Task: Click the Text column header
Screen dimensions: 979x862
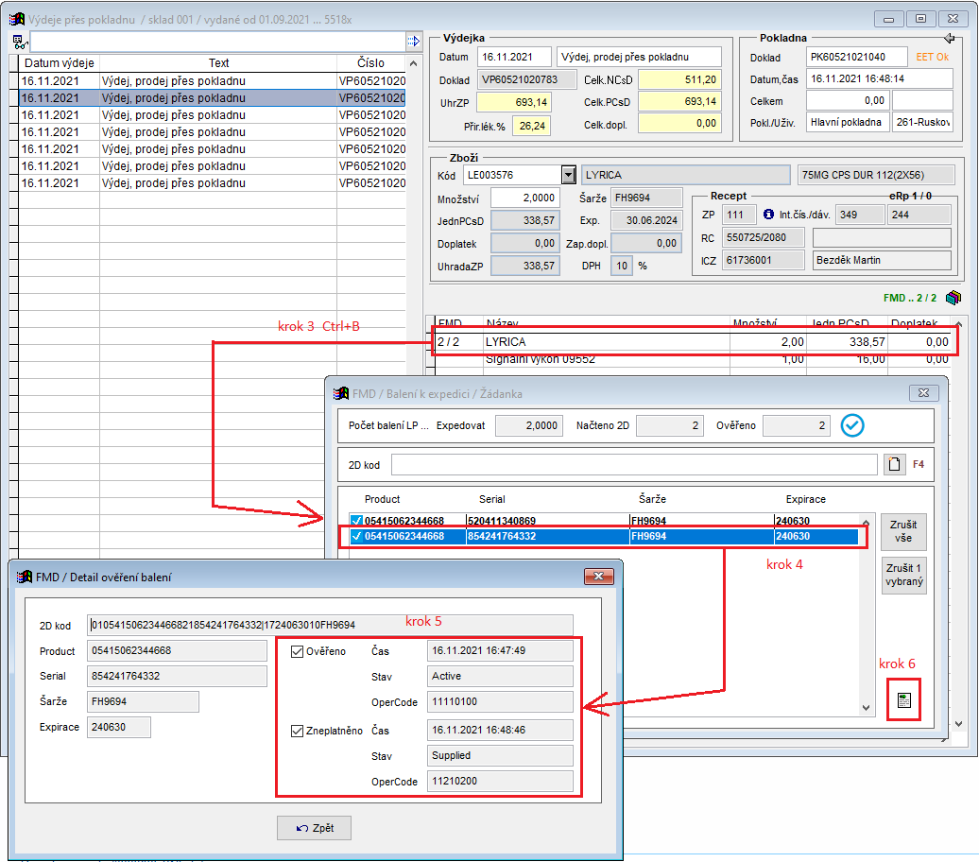Action: point(218,63)
